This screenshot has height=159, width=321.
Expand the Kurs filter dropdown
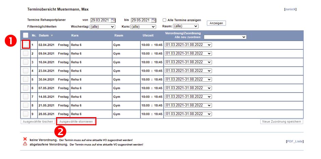point(143,27)
